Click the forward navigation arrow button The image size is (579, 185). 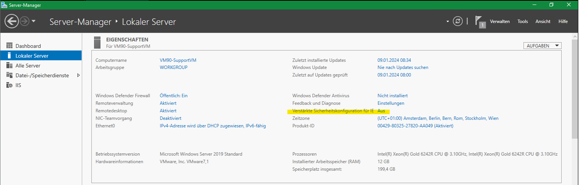[x=25, y=21]
